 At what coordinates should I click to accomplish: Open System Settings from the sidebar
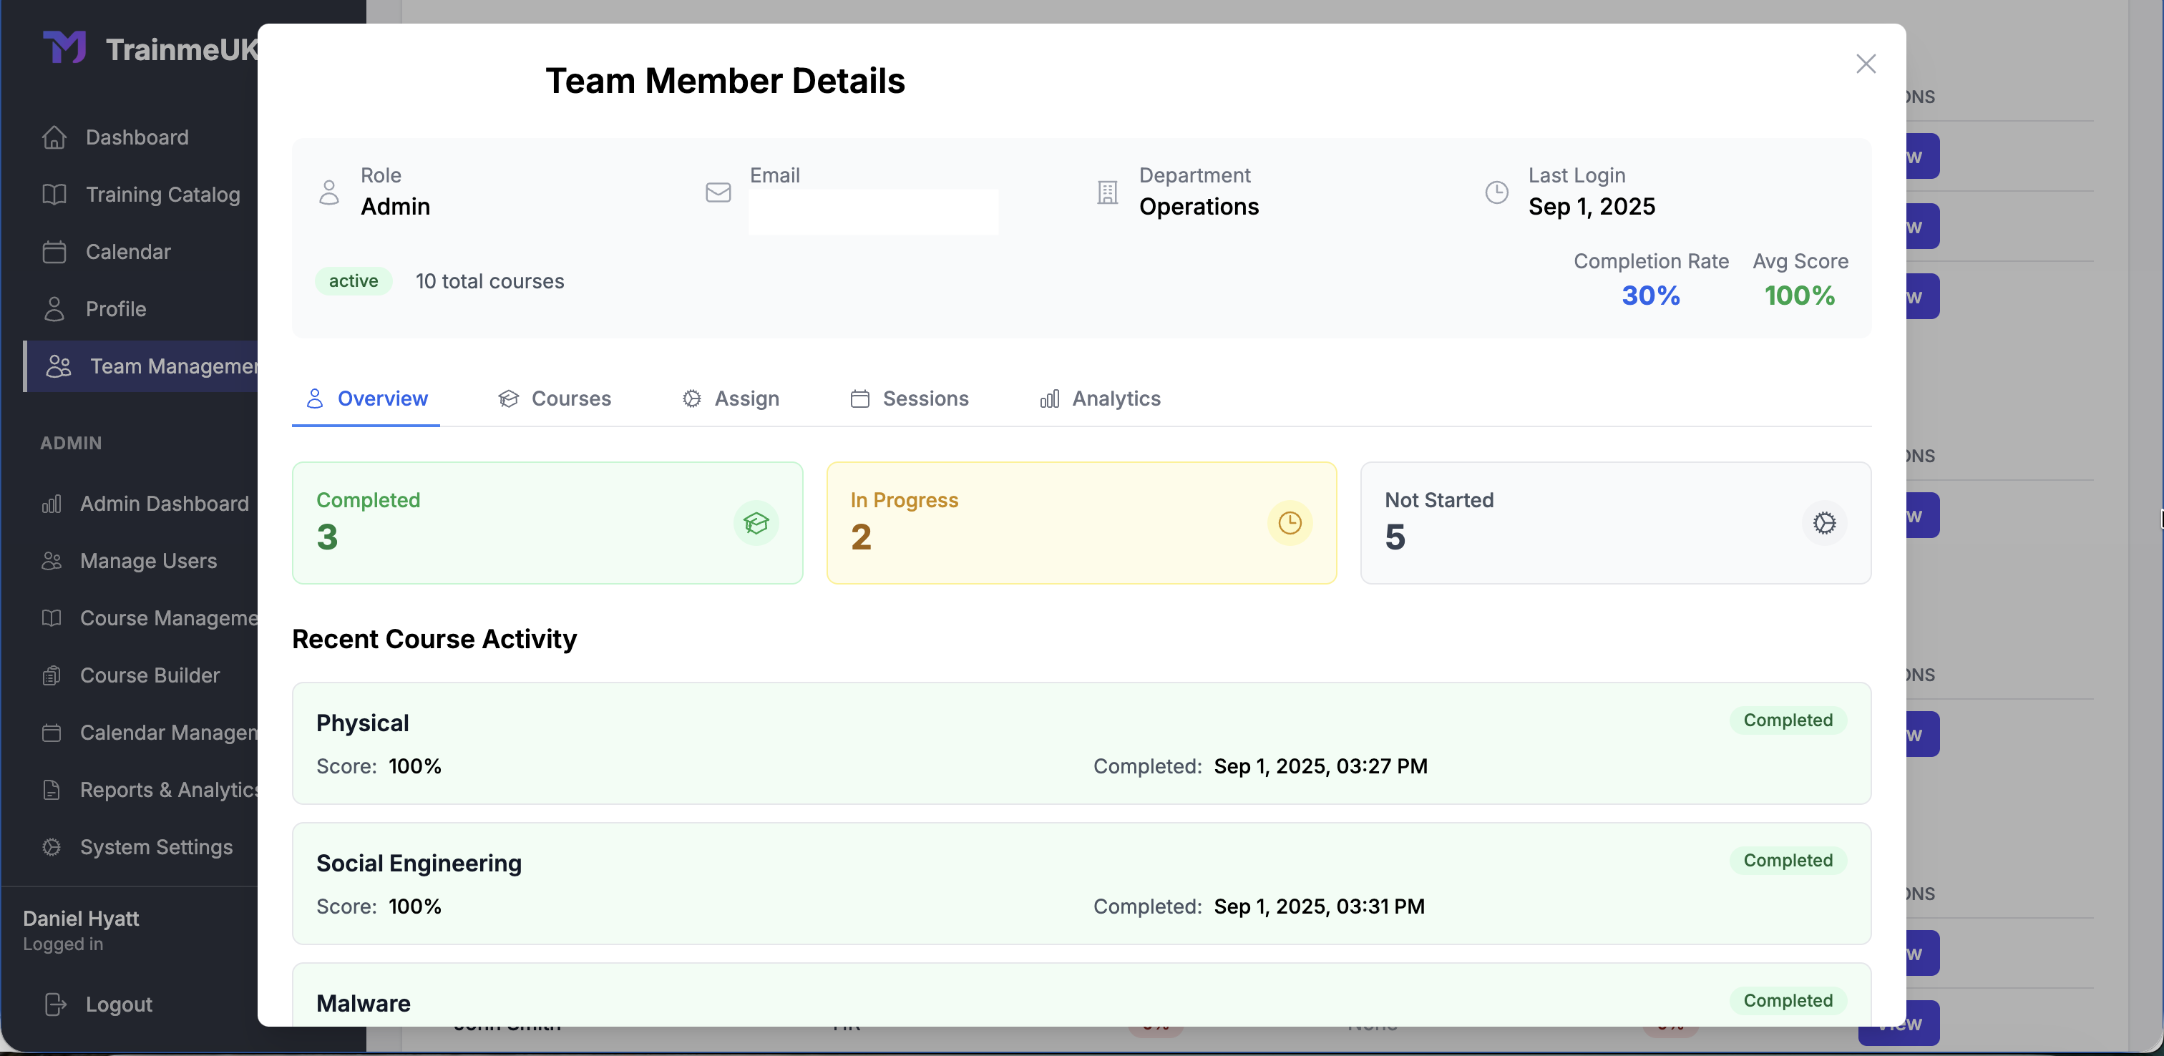[x=156, y=847]
